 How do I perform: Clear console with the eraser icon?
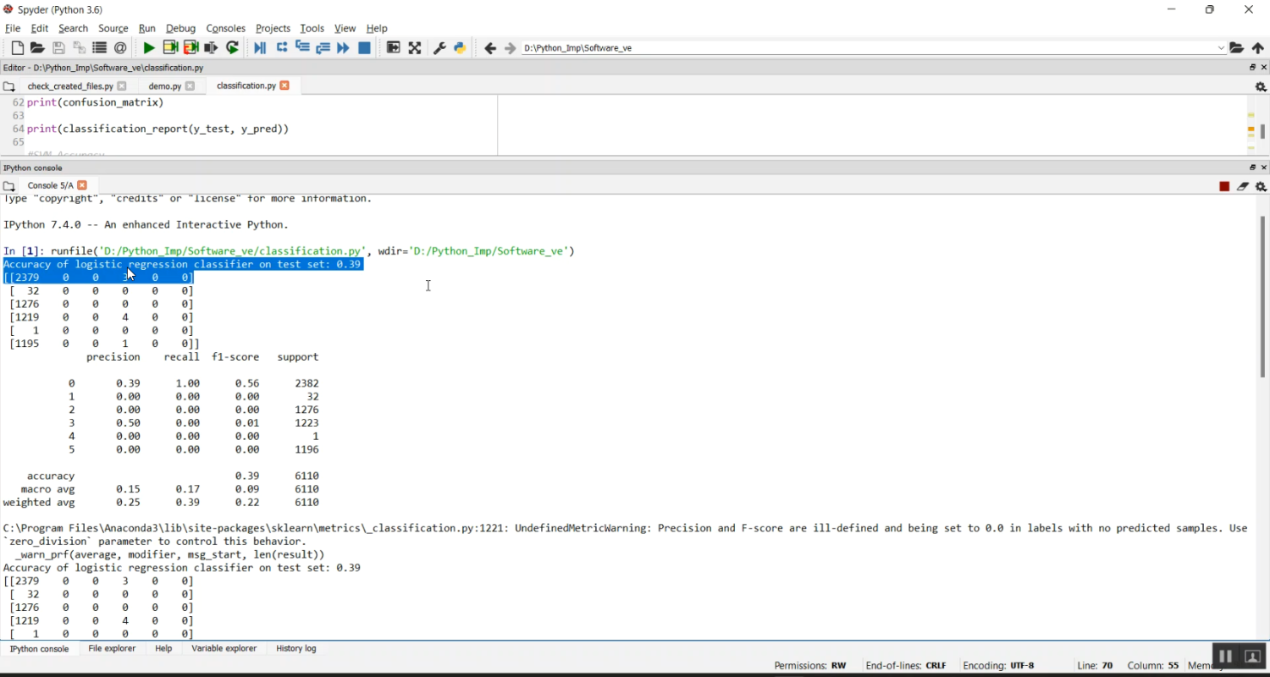pos(1242,186)
